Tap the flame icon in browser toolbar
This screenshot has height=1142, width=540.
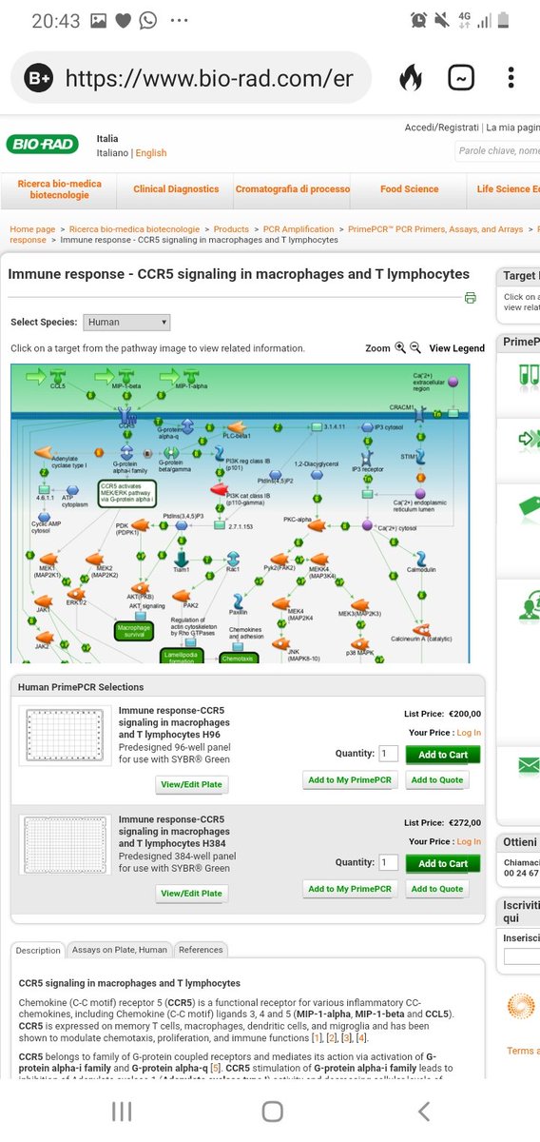[410, 78]
